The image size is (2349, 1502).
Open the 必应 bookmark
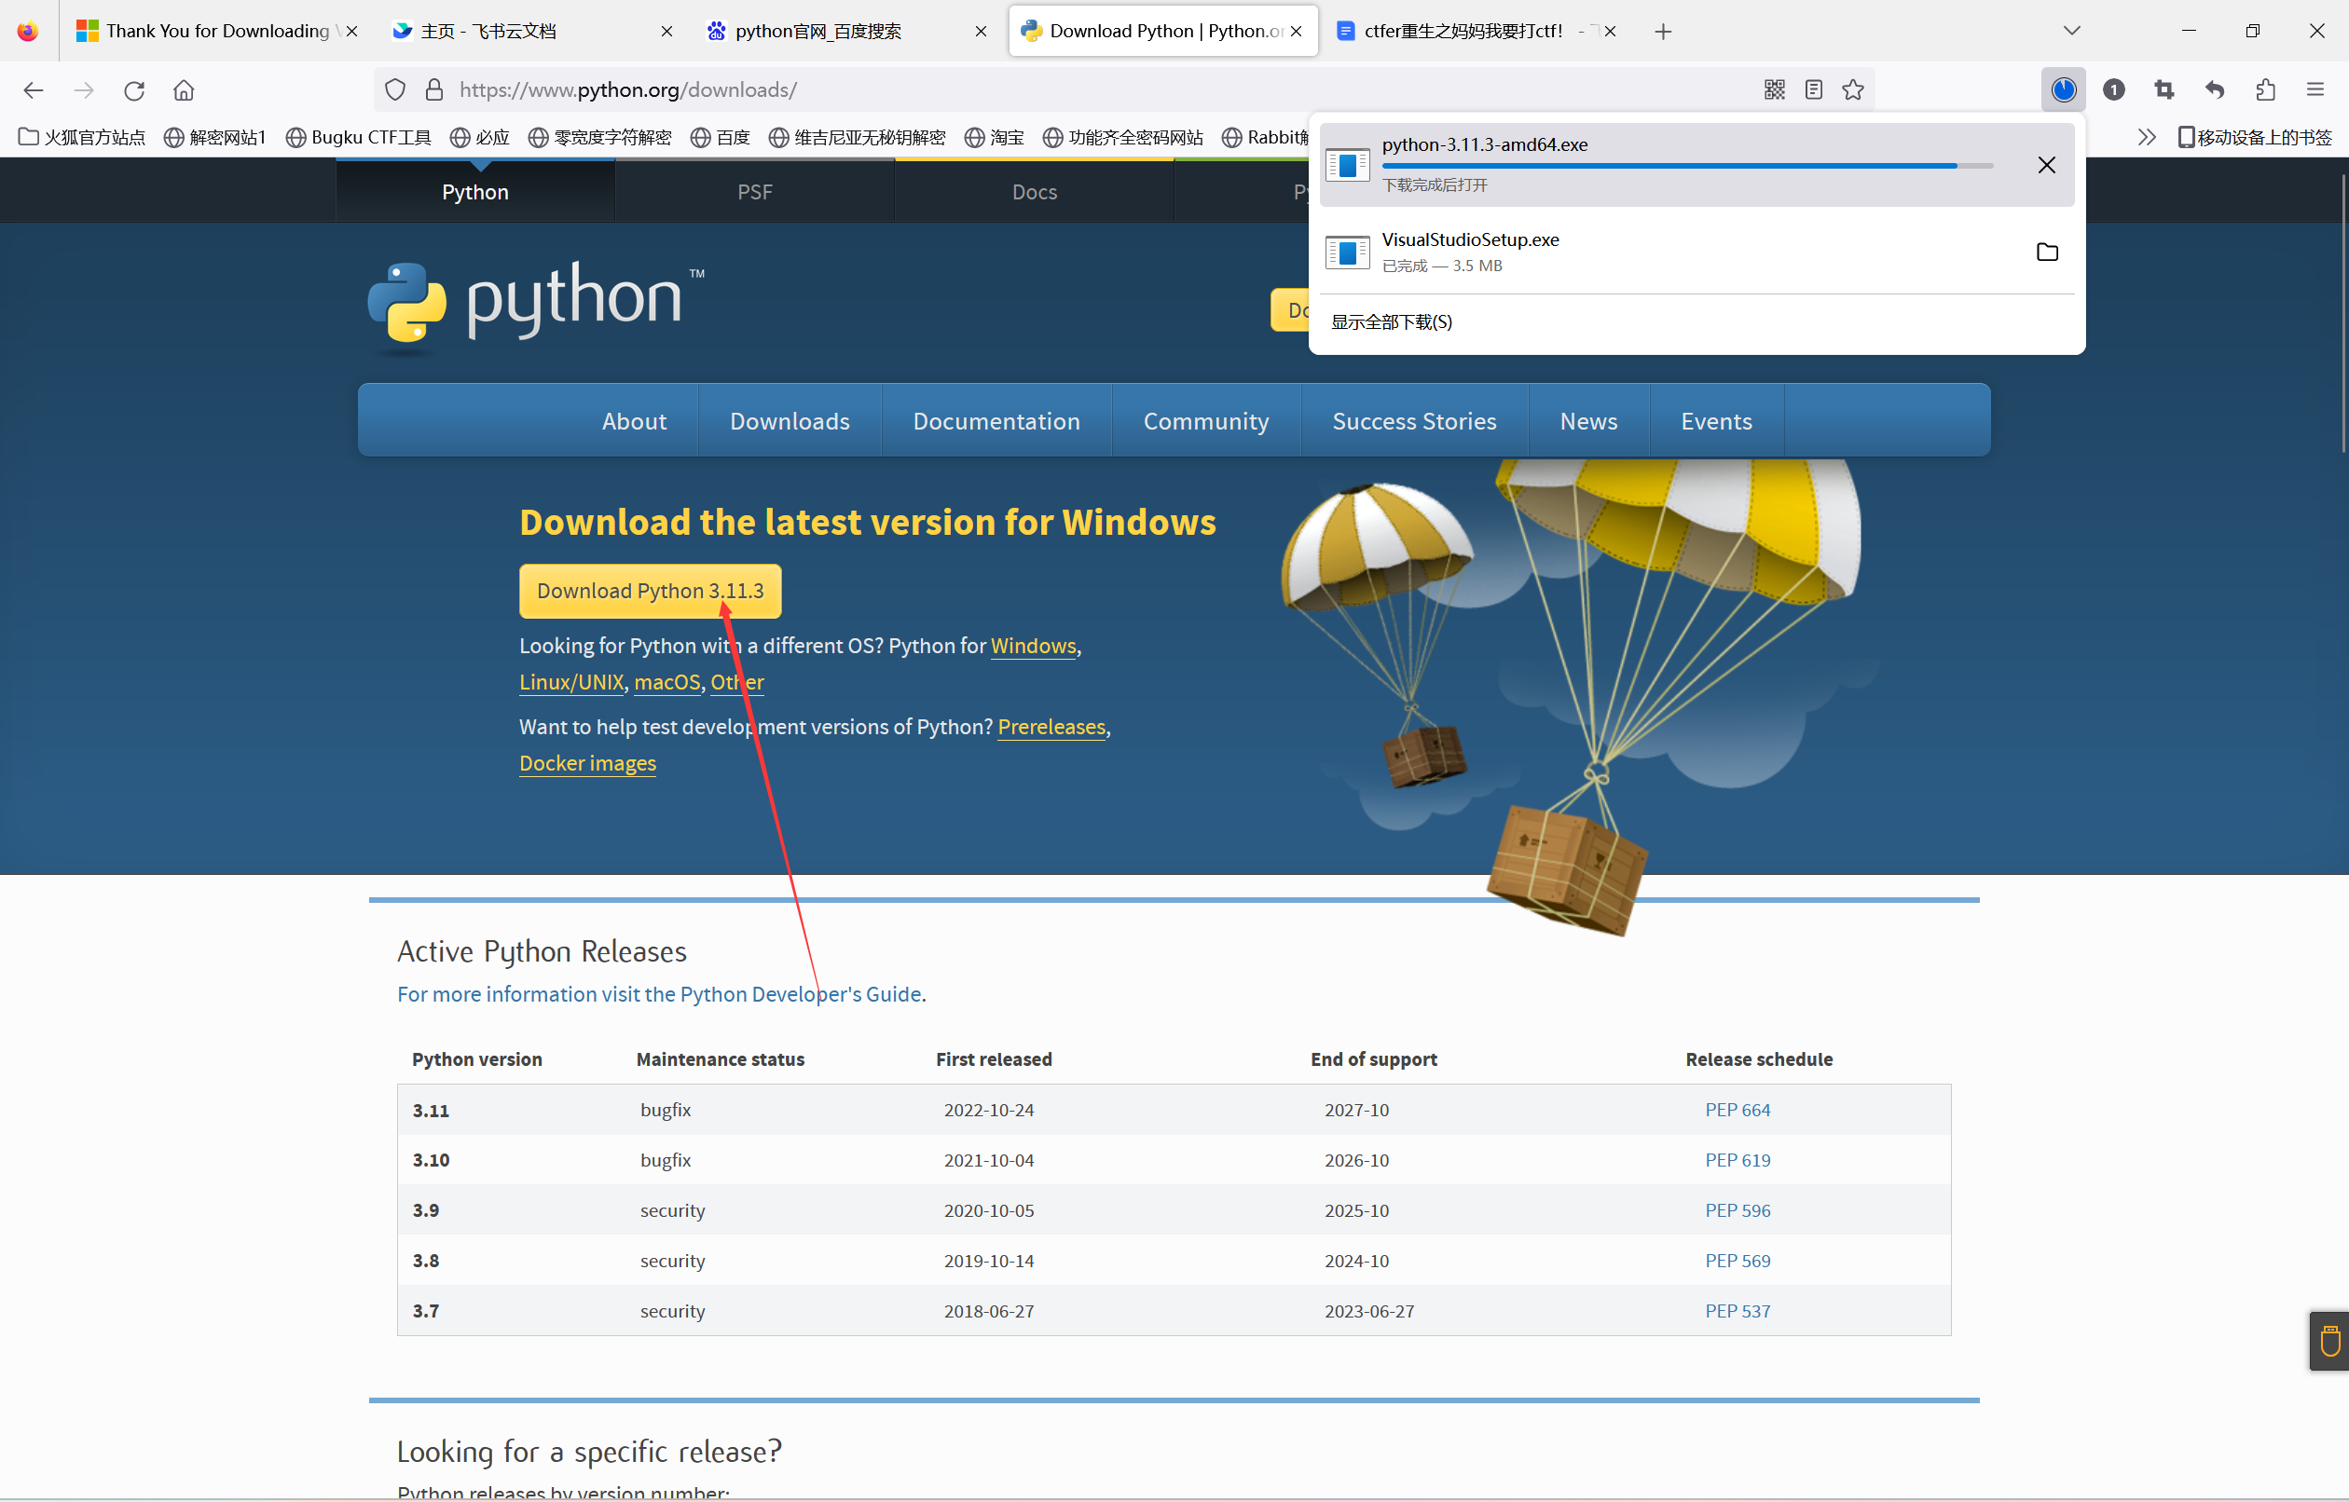(x=480, y=137)
